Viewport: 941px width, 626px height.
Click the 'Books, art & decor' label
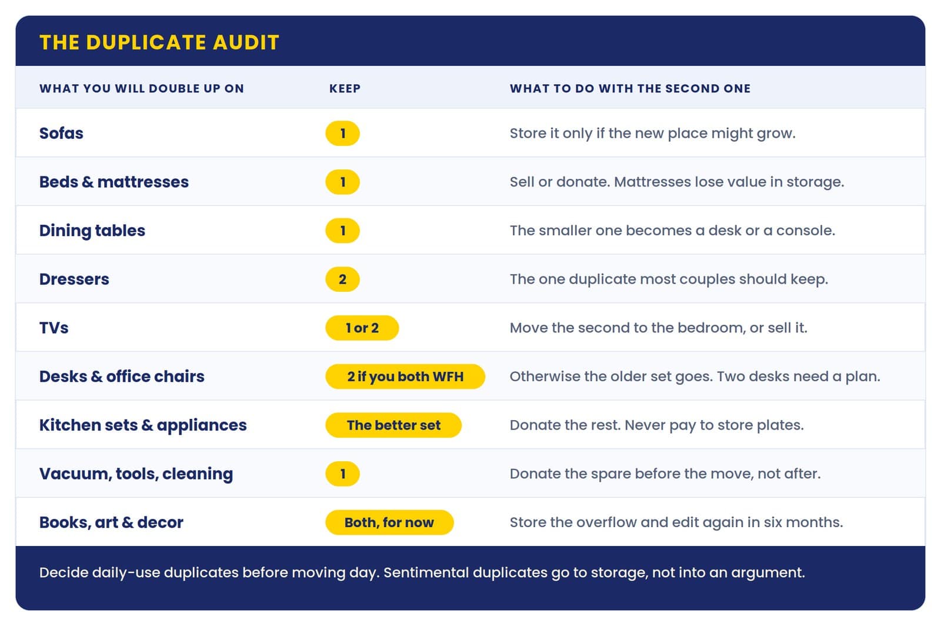pyautogui.click(x=111, y=522)
